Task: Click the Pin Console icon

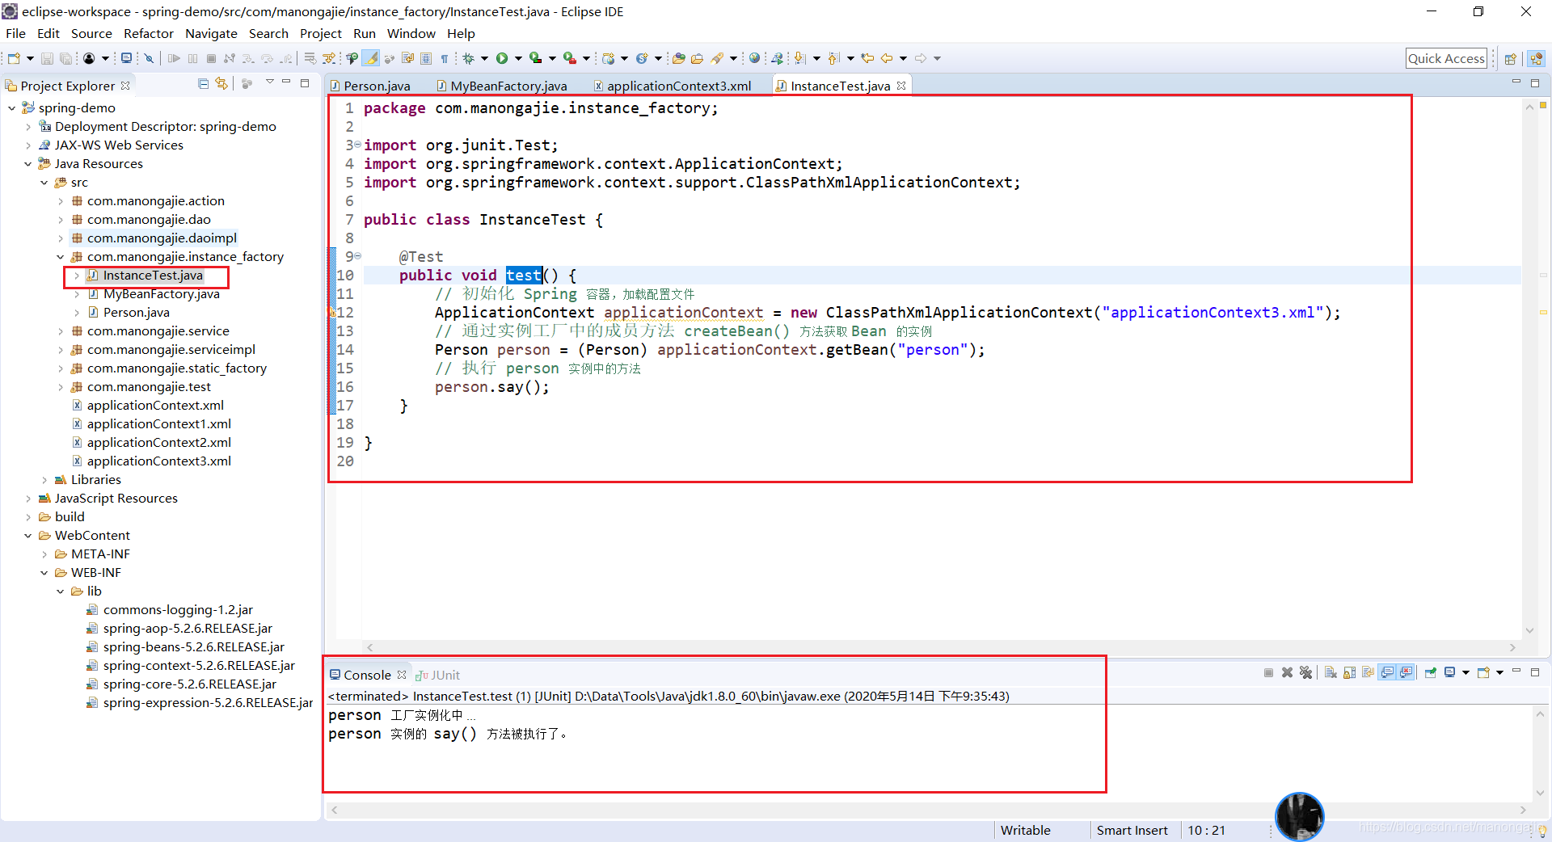Action: coord(1430,672)
